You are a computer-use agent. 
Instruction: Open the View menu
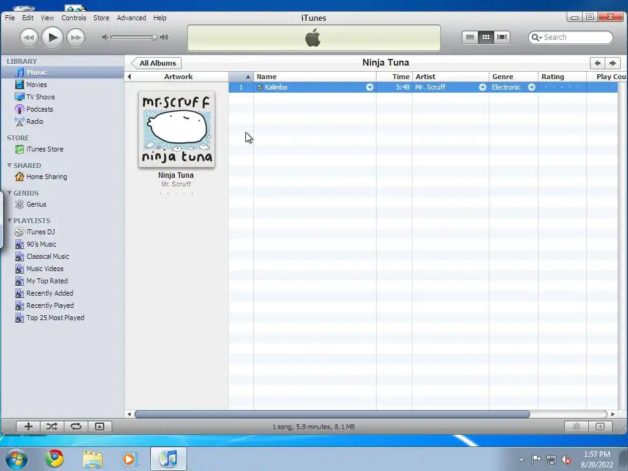pyautogui.click(x=47, y=18)
